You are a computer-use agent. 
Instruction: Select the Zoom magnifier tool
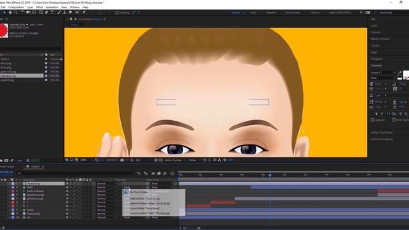pyautogui.click(x=16, y=12)
